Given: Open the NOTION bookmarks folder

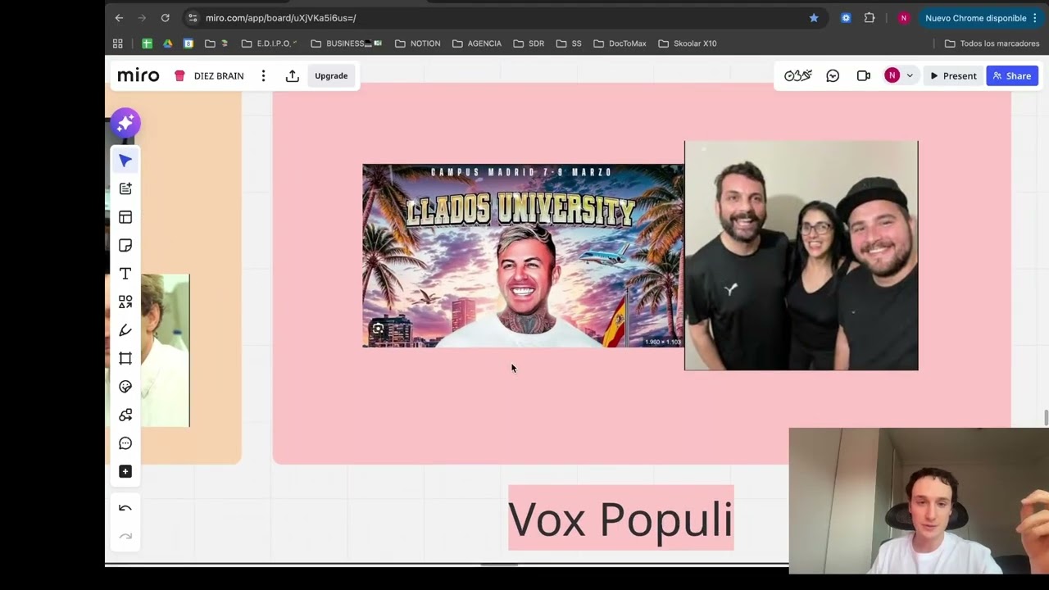Looking at the screenshot, I should click(417, 43).
